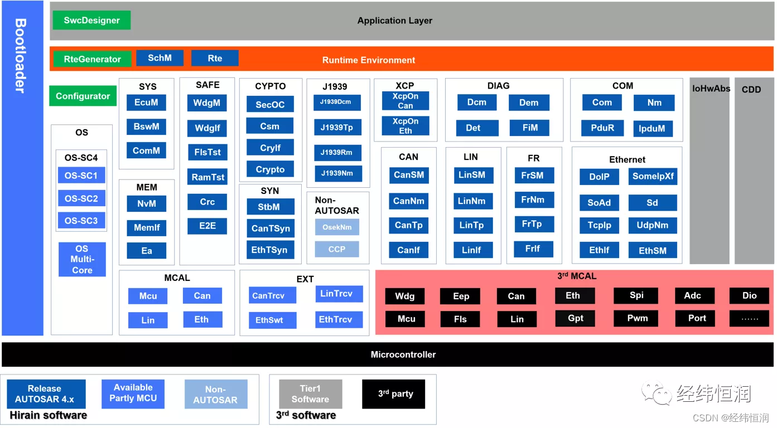This screenshot has width=777, height=428.
Task: Enable the E2E protection block
Action: tap(207, 226)
